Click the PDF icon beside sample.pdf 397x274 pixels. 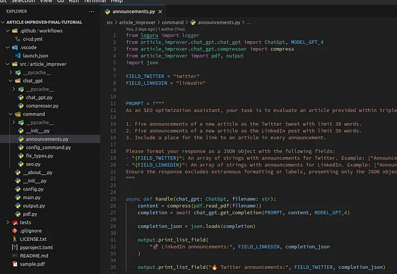point(15,264)
